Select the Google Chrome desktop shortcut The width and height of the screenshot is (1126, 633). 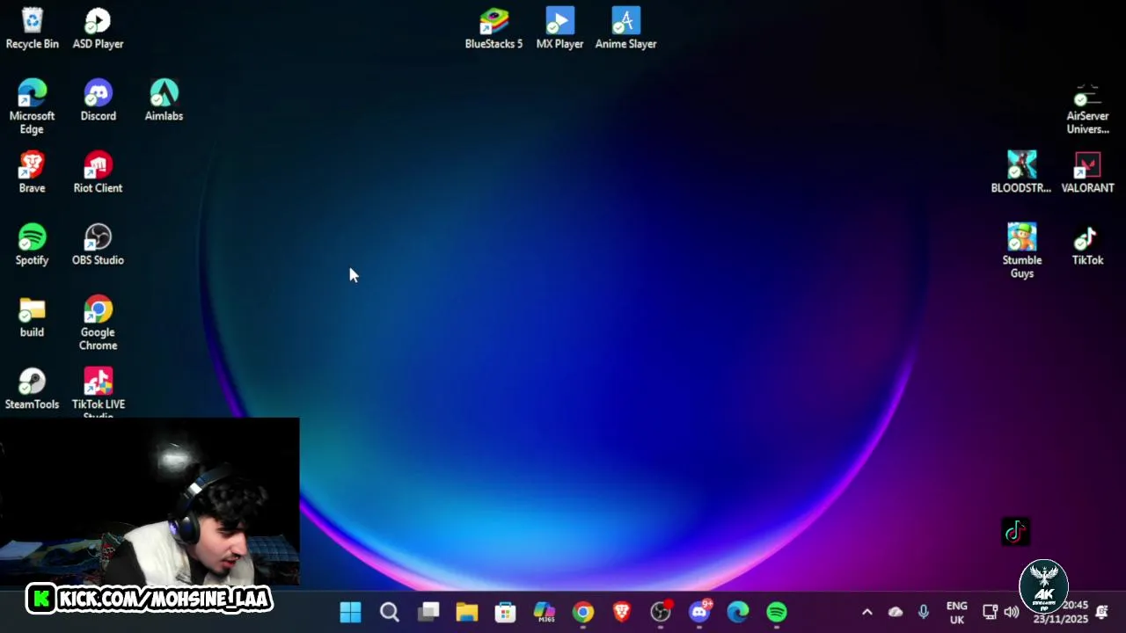tap(98, 323)
